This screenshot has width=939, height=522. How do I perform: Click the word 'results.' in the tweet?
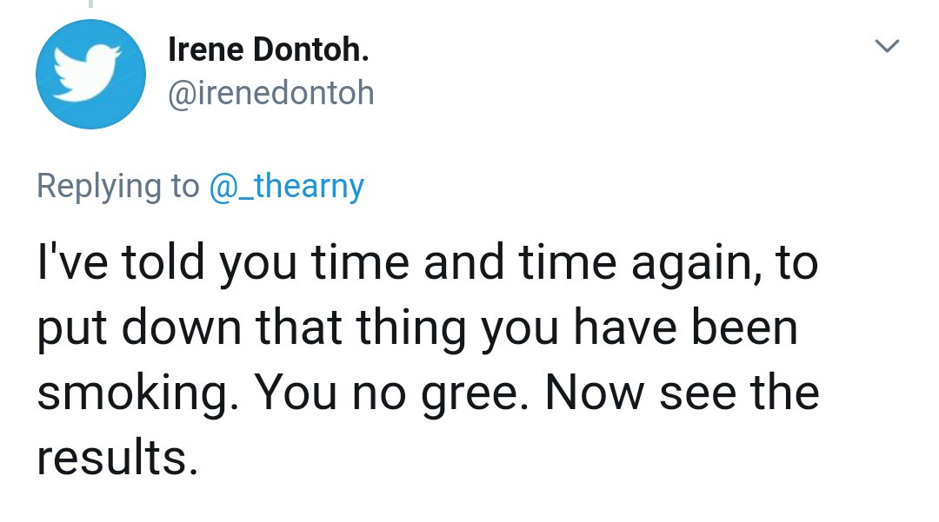coord(112,456)
